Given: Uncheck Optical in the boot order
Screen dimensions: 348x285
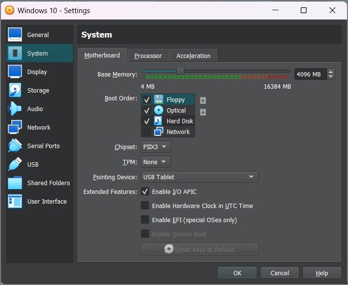Looking at the screenshot, I should pyautogui.click(x=147, y=110).
